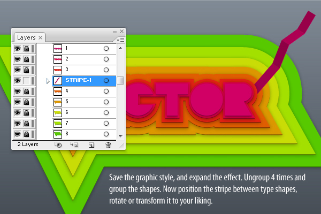Select layer 8 thumbnail
Screen dimensions: 321x214
[58, 134]
